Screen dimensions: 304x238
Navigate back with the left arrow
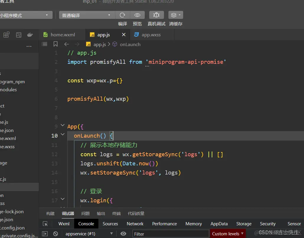pyautogui.click(x=66, y=44)
